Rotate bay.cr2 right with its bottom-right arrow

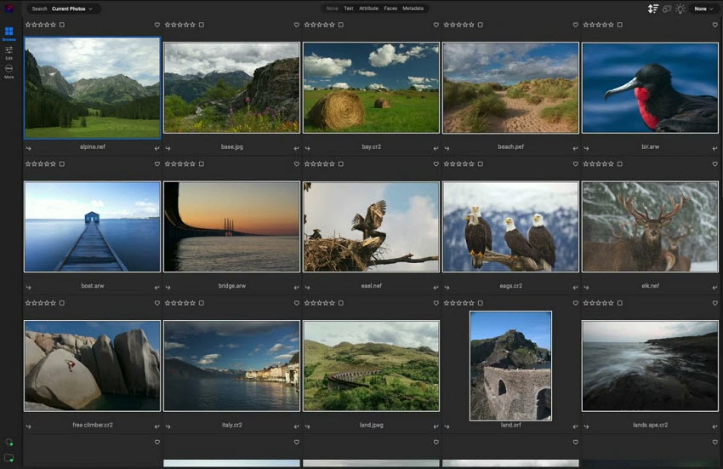[x=436, y=148]
